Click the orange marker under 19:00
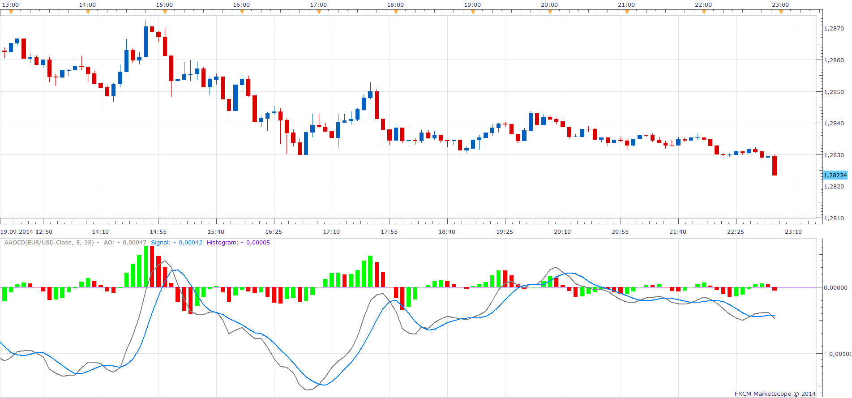This screenshot has width=852, height=398. [473, 13]
